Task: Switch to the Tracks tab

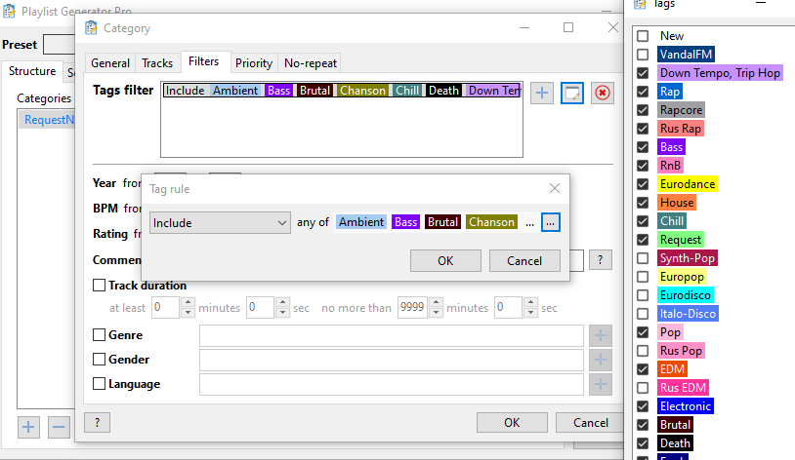Action: pos(157,63)
